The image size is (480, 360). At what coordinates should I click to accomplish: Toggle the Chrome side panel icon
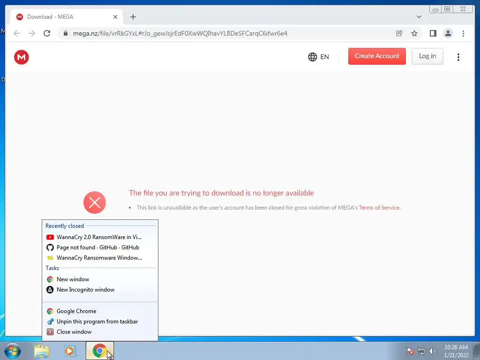(x=433, y=33)
